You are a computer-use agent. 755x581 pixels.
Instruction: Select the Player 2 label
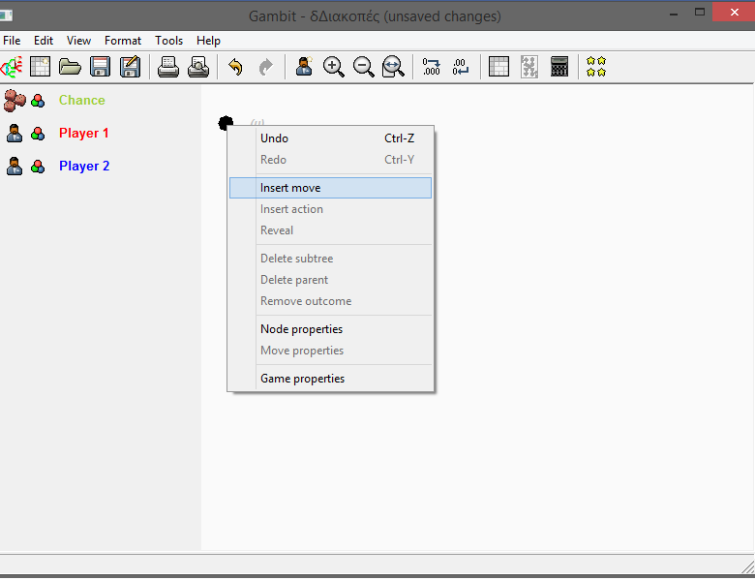(84, 166)
